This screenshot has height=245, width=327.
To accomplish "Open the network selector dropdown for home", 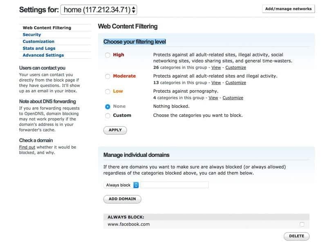I will pyautogui.click(x=99, y=10).
